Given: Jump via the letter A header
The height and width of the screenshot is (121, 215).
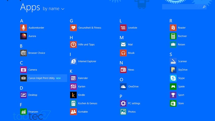Looking at the screenshot, I should (21, 21).
